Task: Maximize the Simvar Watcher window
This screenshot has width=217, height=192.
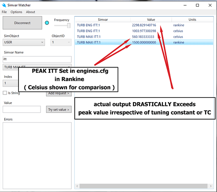Action: (197, 5)
